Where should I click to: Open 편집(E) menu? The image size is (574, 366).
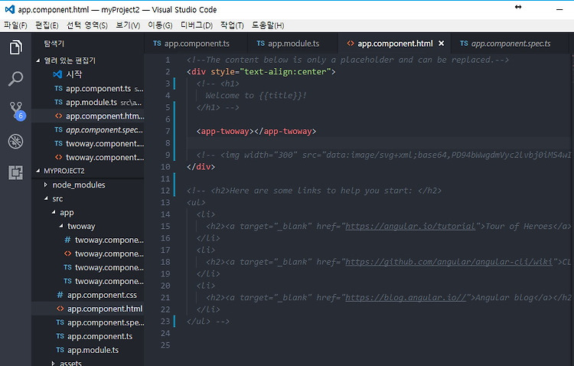[x=47, y=25]
